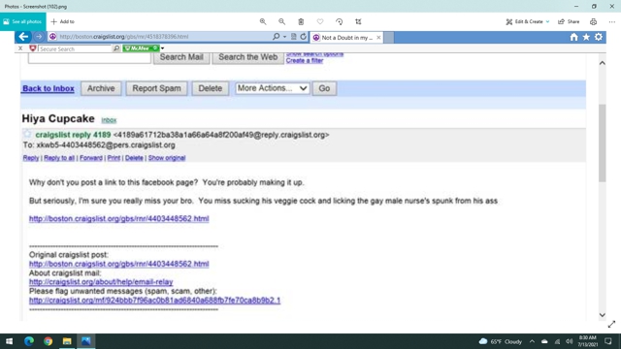
Task: Open the notification center icon
Action: [608, 341]
